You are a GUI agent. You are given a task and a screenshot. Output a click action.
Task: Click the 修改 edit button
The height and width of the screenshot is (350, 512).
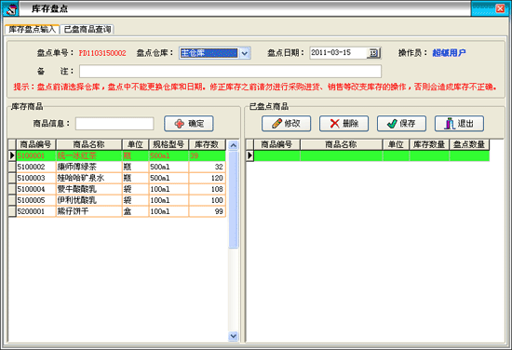286,124
